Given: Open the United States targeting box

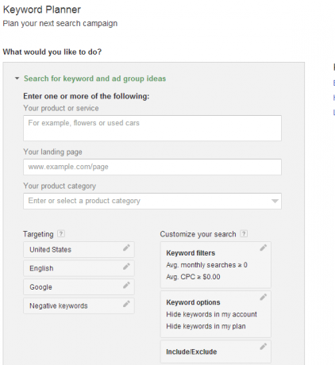Looking at the screenshot, I should pyautogui.click(x=79, y=249).
